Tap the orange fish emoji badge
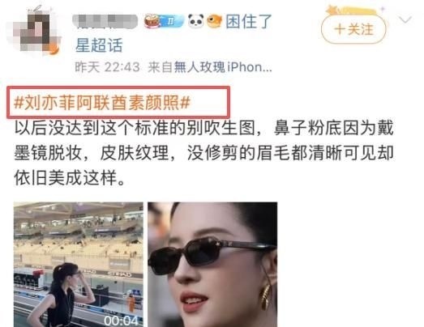The image size is (424, 327). click(x=215, y=21)
